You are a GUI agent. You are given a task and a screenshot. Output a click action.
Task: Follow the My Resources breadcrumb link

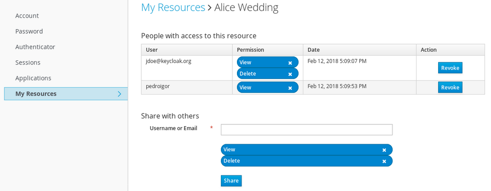click(173, 7)
